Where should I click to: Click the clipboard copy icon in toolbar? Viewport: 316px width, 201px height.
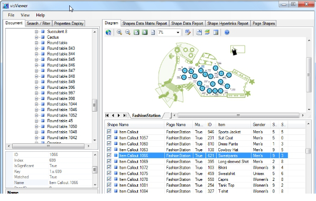coord(199,32)
